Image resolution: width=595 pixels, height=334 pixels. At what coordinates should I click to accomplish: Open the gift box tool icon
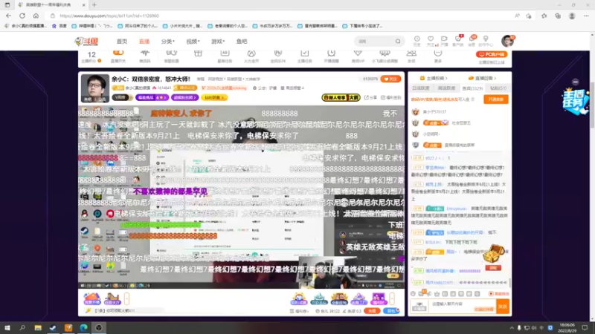[198, 55]
